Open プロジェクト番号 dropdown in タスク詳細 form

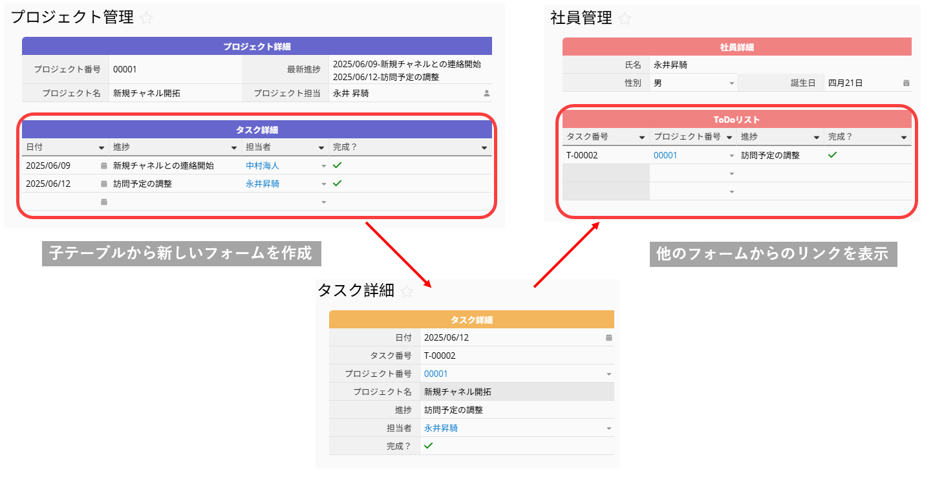coord(608,374)
